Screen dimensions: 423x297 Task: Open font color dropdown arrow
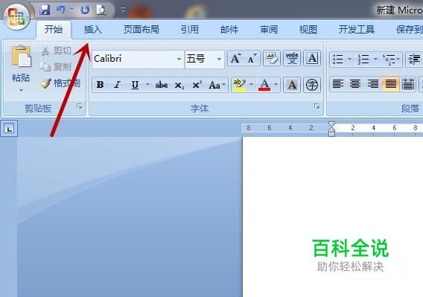pyautogui.click(x=276, y=85)
